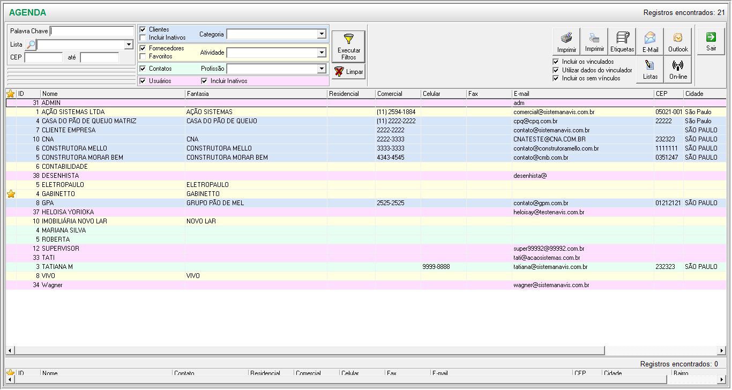The image size is (732, 390).
Task: Open the Etiquetas label printing tool
Action: pyautogui.click(x=622, y=42)
